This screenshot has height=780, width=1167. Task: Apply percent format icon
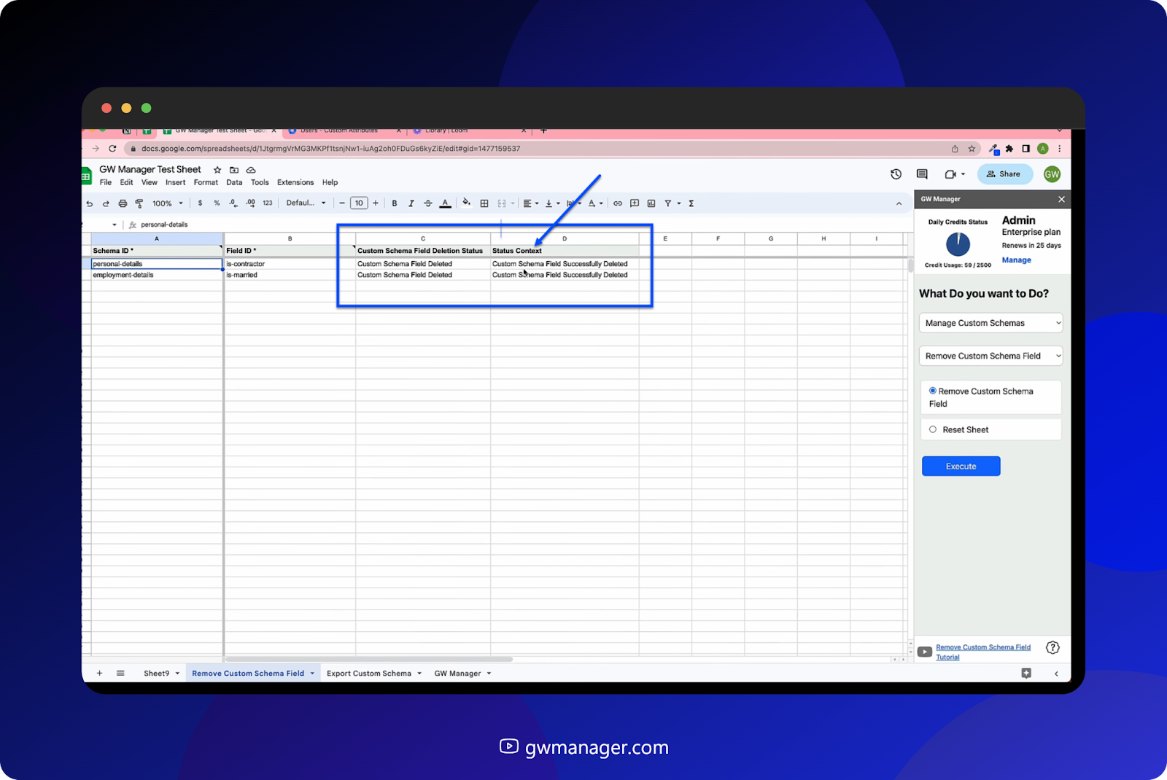217,203
